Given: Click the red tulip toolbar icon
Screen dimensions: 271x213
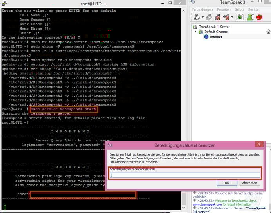Looking at the screenshot, I should point(259,17).
